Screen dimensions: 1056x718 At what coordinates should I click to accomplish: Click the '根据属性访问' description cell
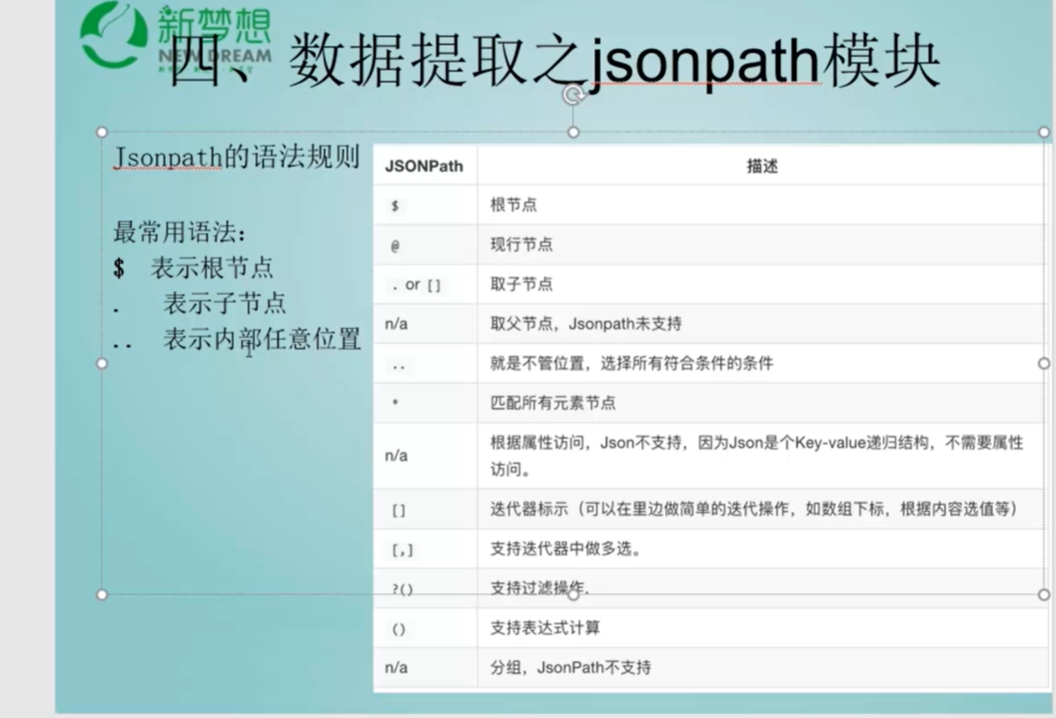tap(762, 455)
